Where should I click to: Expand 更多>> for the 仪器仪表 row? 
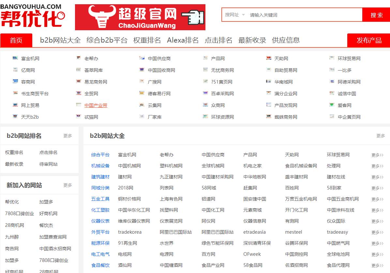click(377, 221)
